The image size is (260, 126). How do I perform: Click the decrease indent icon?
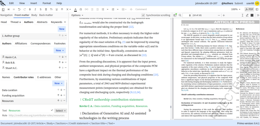click(x=92, y=9)
